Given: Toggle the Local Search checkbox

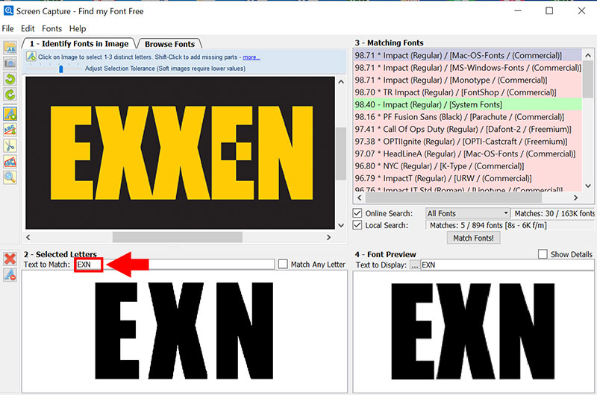Looking at the screenshot, I should [357, 225].
